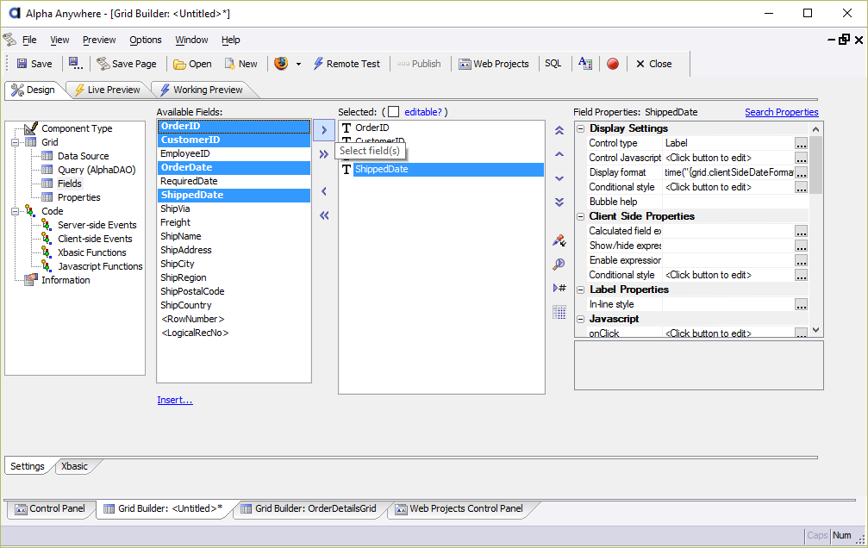This screenshot has height=548, width=868.
Task: Click the properties scrollbar down arrow
Action: pyautogui.click(x=816, y=331)
